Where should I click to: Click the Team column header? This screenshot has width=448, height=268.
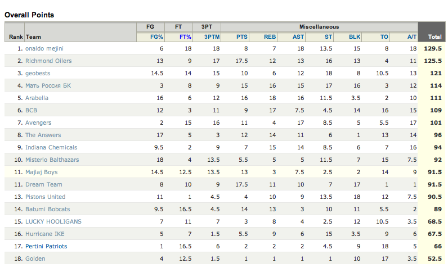pyautogui.click(x=33, y=37)
